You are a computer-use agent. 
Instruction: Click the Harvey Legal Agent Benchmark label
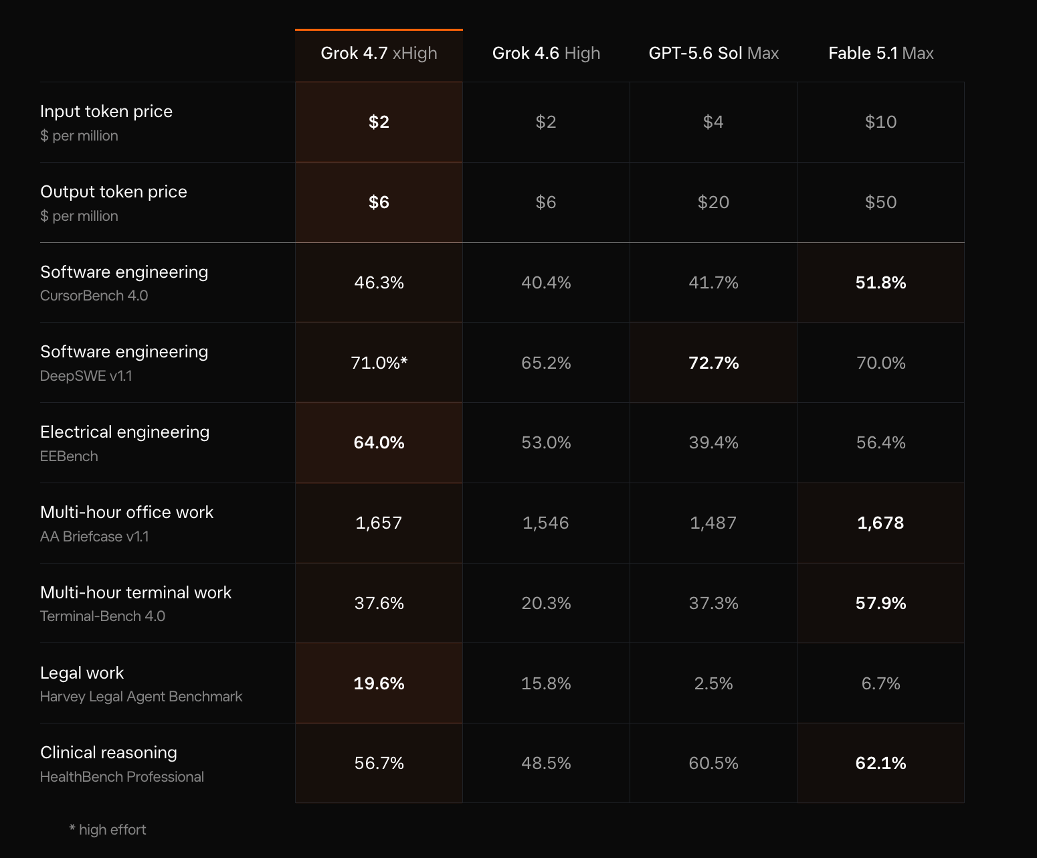[x=141, y=697]
